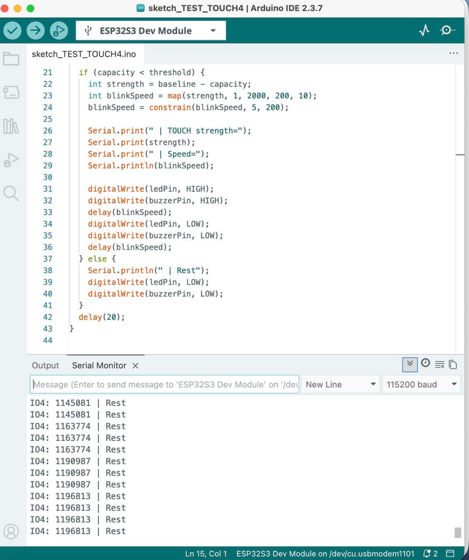Open the Library Manager books icon
This screenshot has width=469, height=560.
click(11, 126)
